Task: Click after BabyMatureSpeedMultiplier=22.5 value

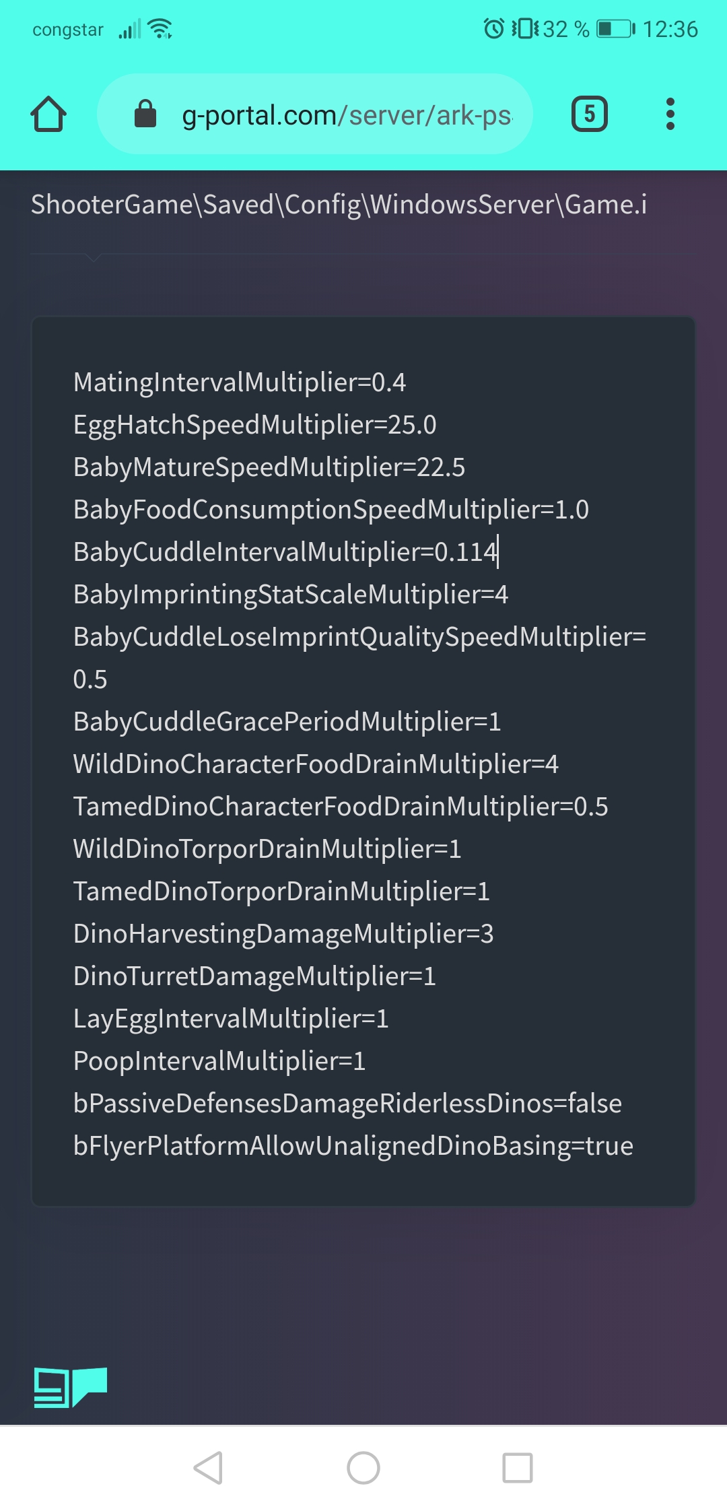Action: 465,467
